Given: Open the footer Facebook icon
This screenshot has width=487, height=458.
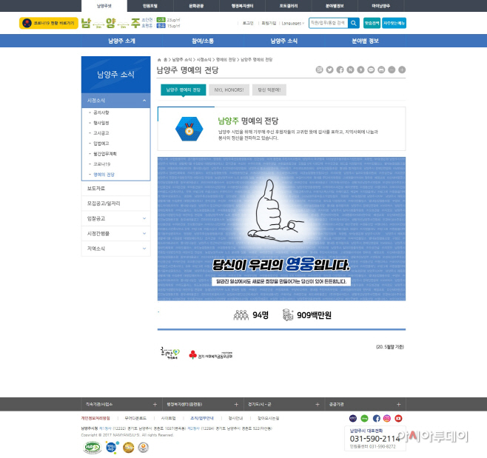Looking at the screenshot, I should pyautogui.click(x=377, y=418).
